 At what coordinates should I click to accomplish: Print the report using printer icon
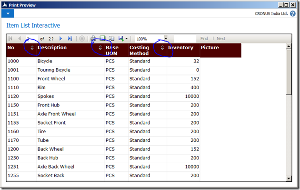(x=93, y=39)
